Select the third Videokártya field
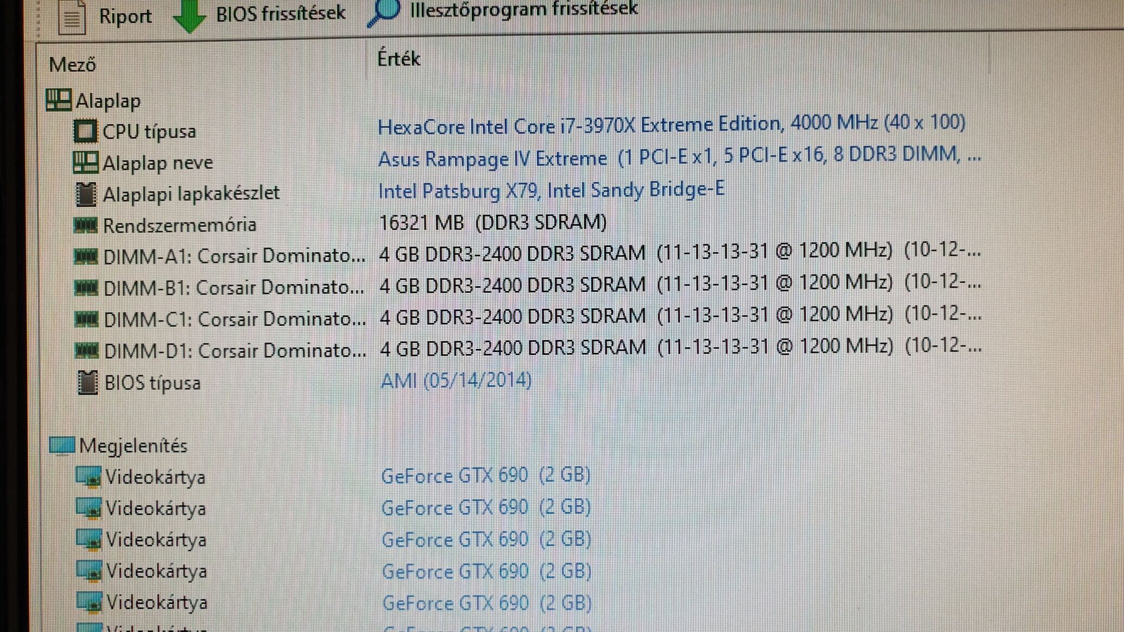The height and width of the screenshot is (632, 1124). [x=156, y=540]
